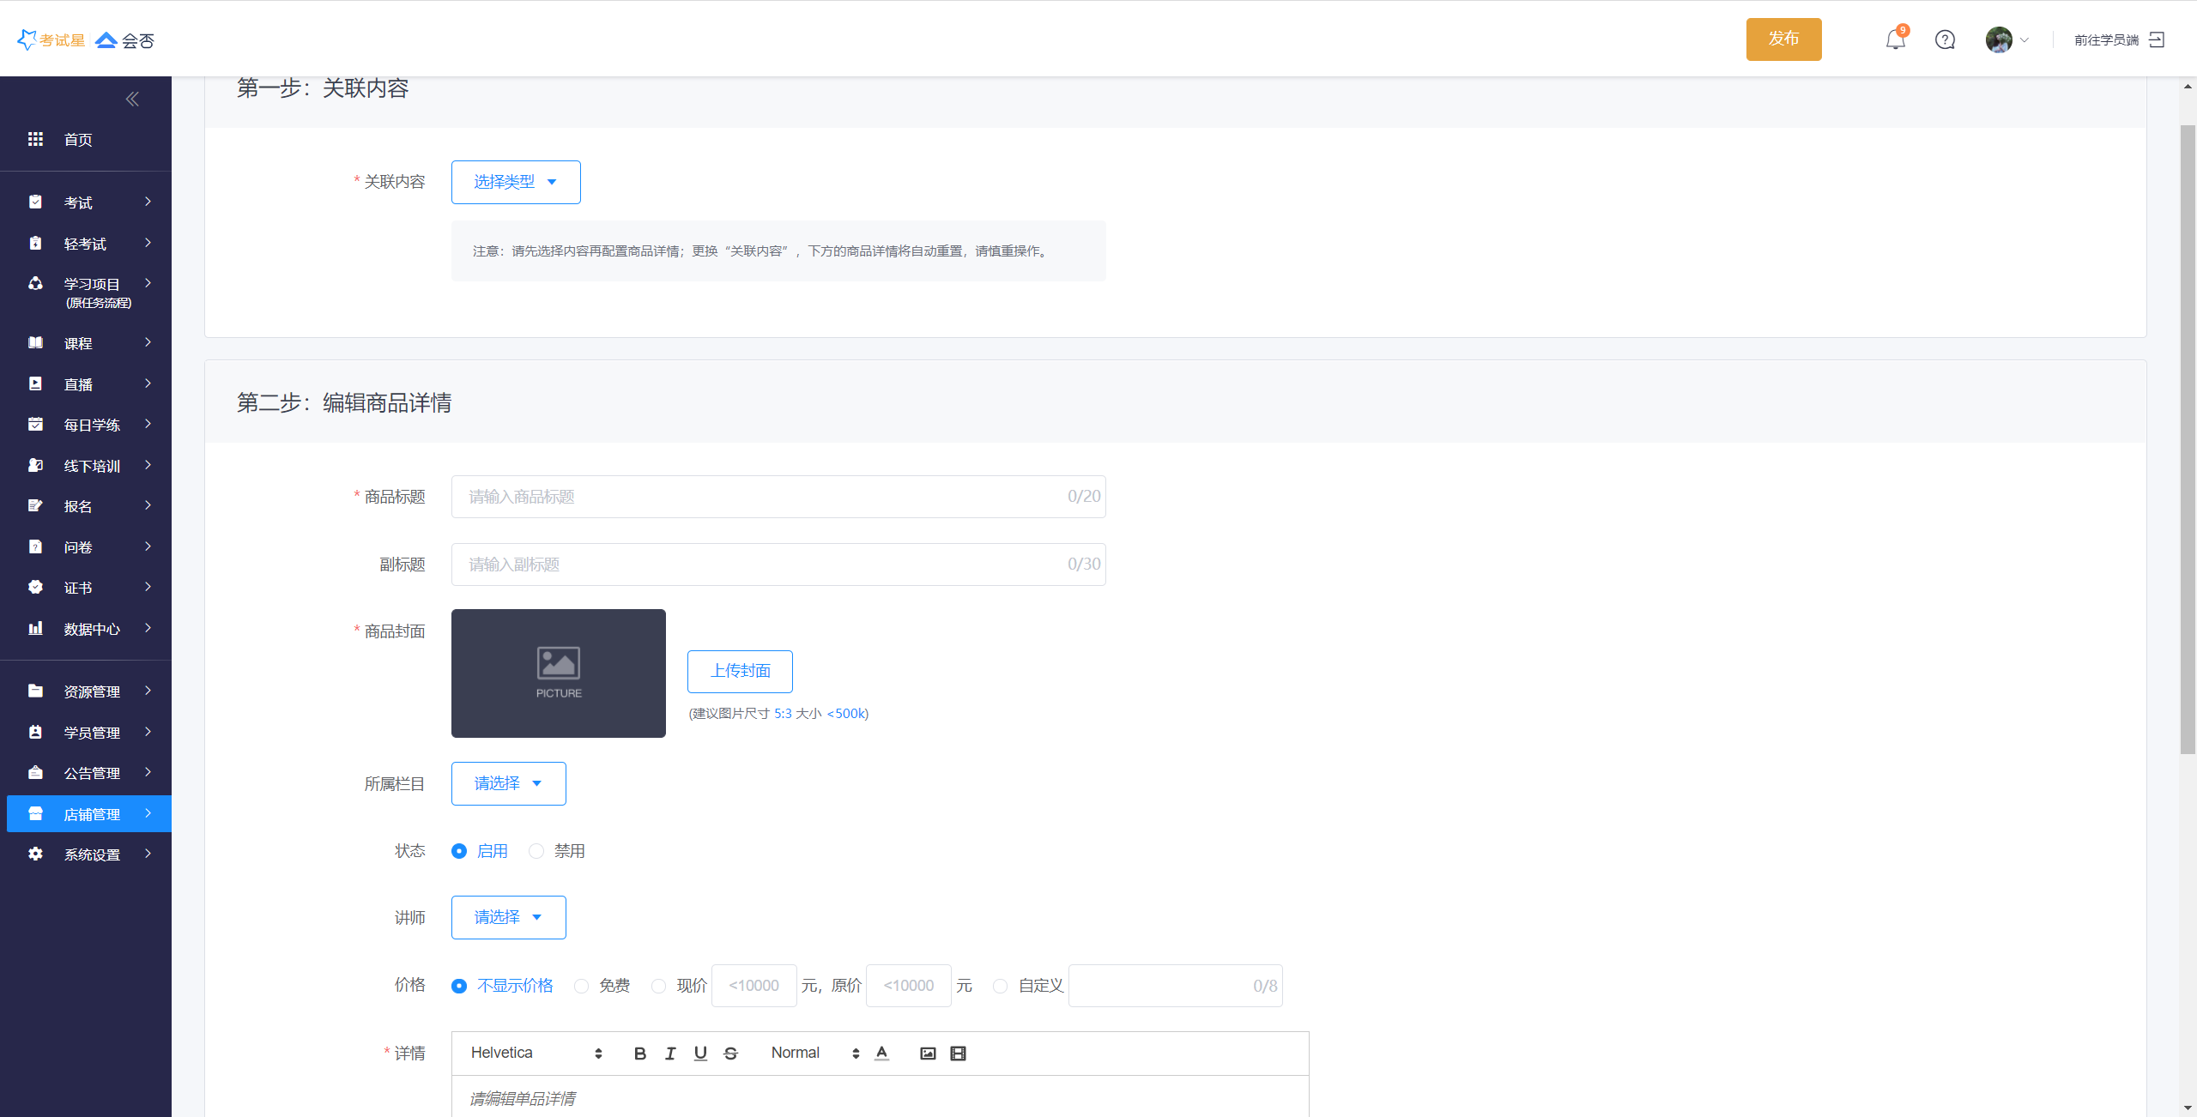Select the 免费 price option

tap(582, 986)
